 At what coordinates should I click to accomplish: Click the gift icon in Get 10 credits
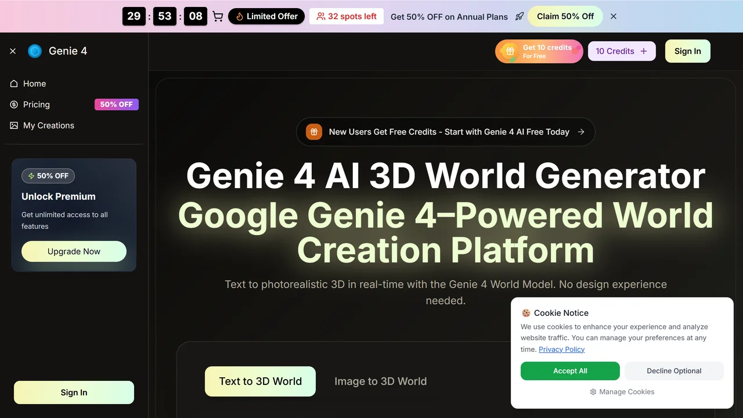point(510,51)
